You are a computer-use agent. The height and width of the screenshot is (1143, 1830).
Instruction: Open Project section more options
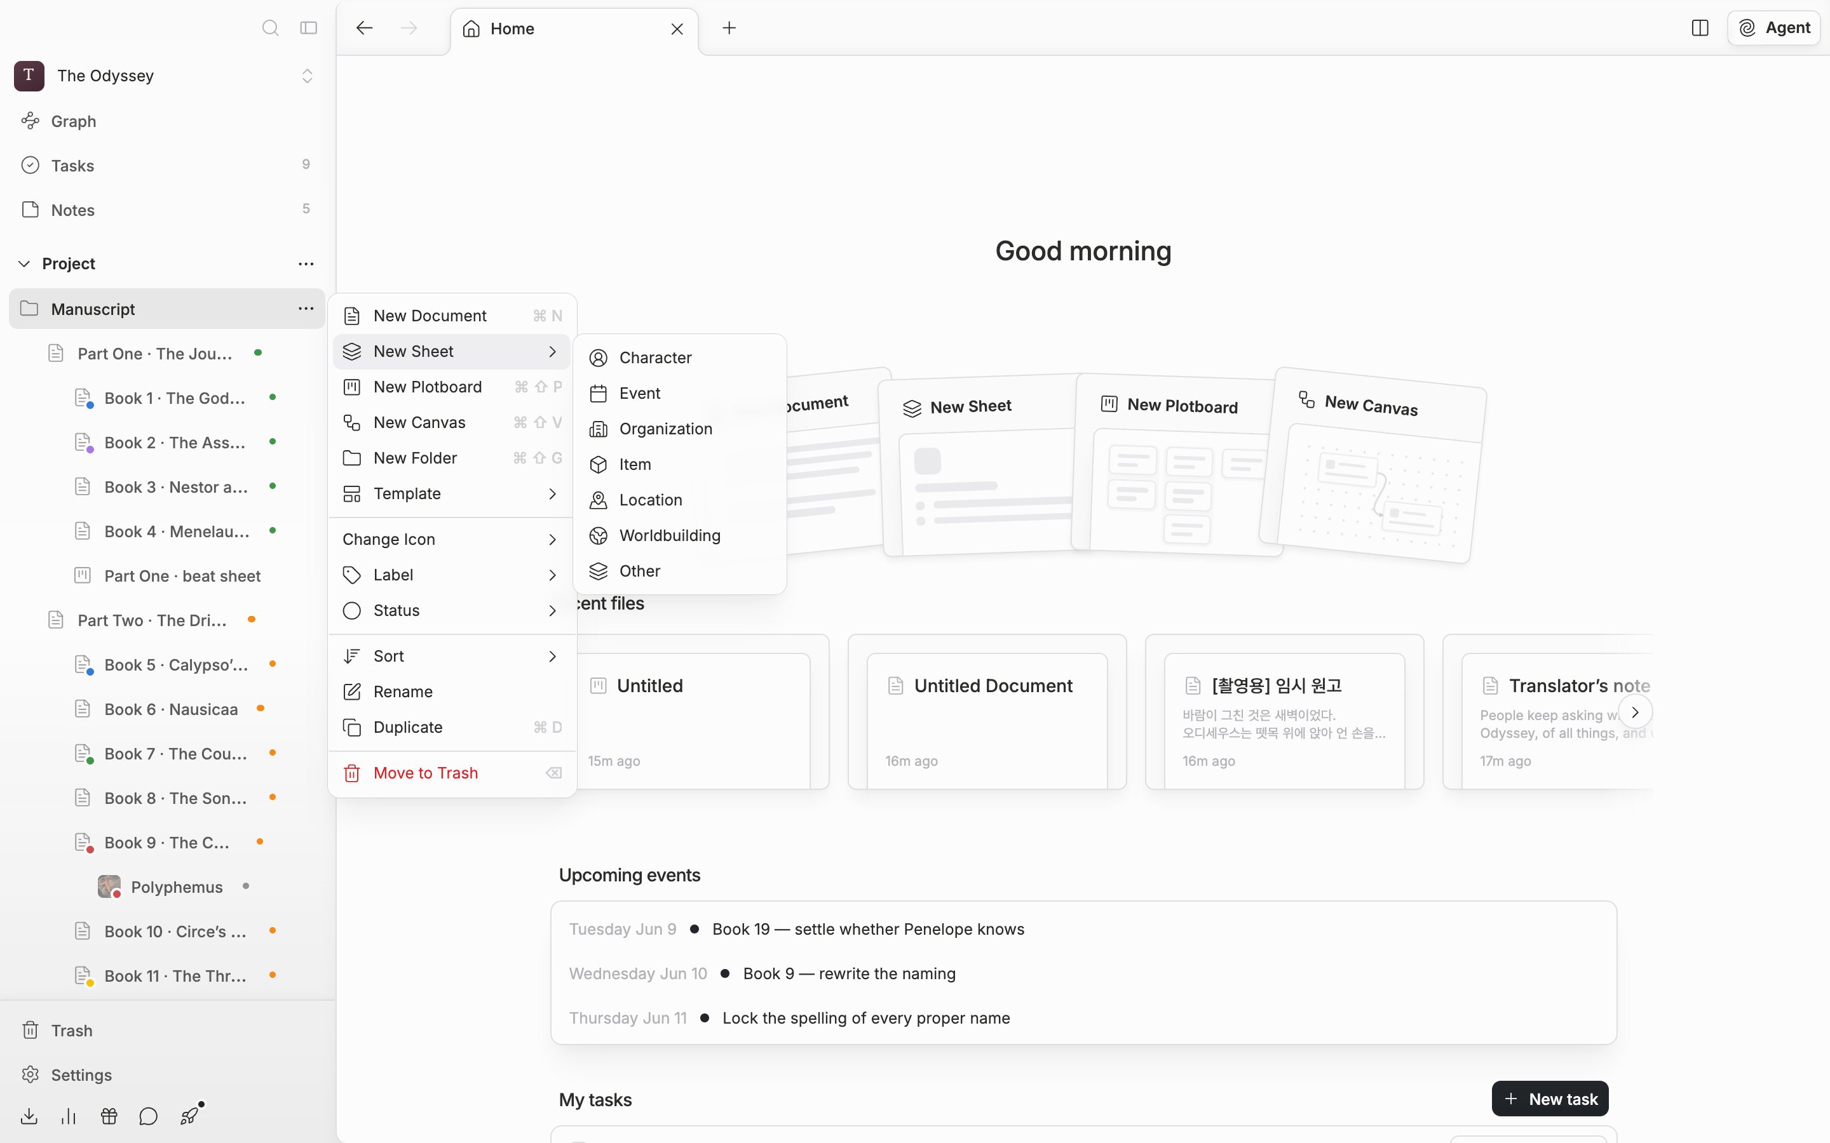[306, 264]
